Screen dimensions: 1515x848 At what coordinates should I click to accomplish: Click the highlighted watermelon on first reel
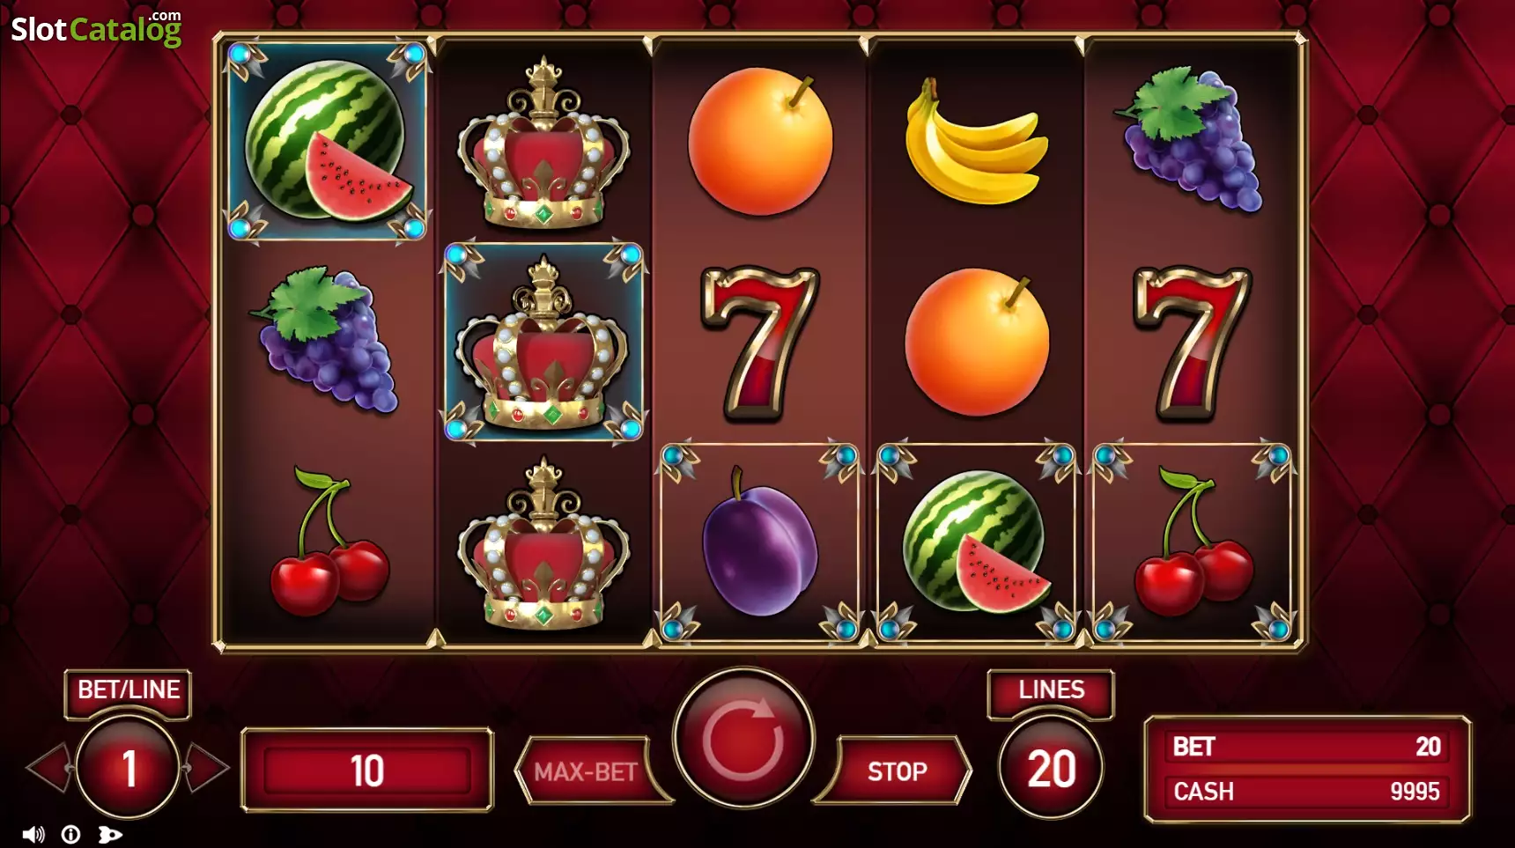click(x=327, y=141)
